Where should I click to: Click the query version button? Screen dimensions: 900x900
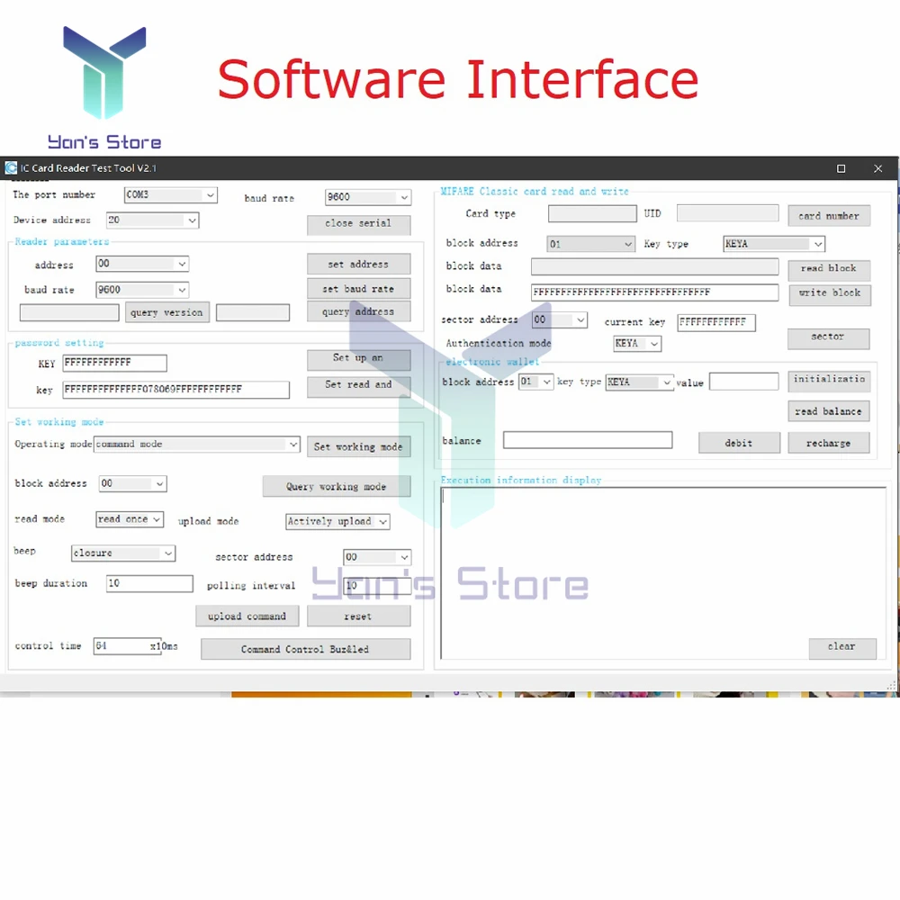tap(167, 313)
